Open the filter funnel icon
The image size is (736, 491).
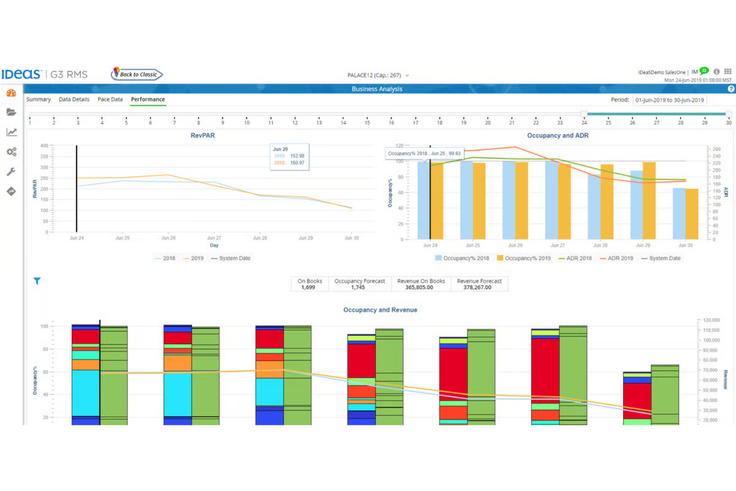[x=37, y=281]
